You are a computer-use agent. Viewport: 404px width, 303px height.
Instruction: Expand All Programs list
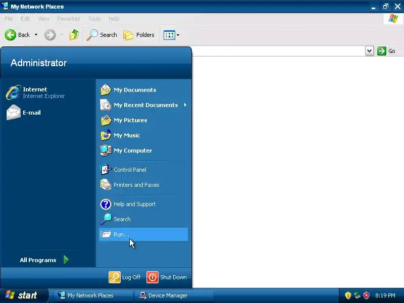(44, 260)
